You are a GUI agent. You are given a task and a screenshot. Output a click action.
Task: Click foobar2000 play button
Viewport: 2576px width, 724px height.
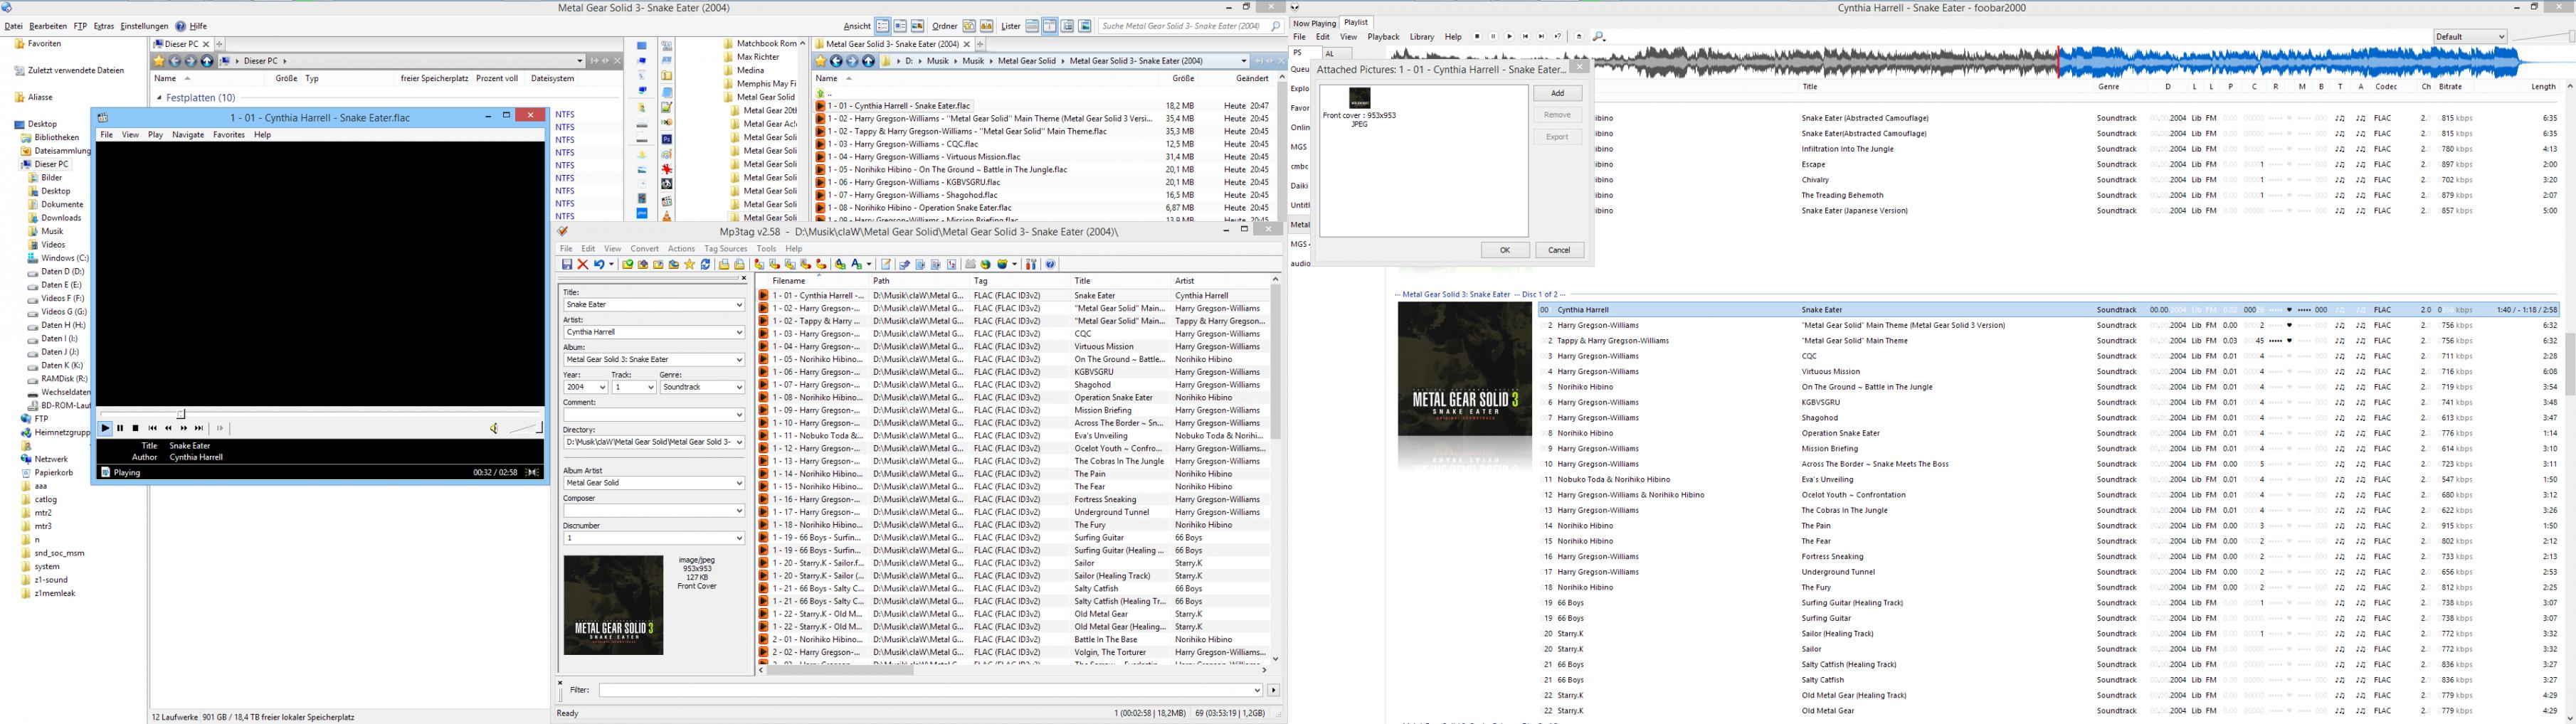tap(1509, 37)
